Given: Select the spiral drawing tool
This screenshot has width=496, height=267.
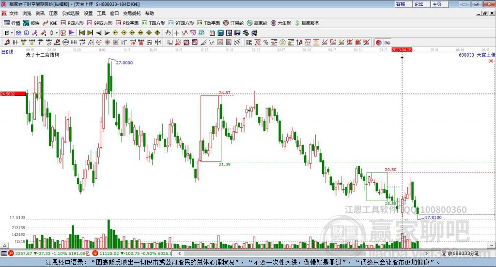Looking at the screenshot, I should [49, 42].
